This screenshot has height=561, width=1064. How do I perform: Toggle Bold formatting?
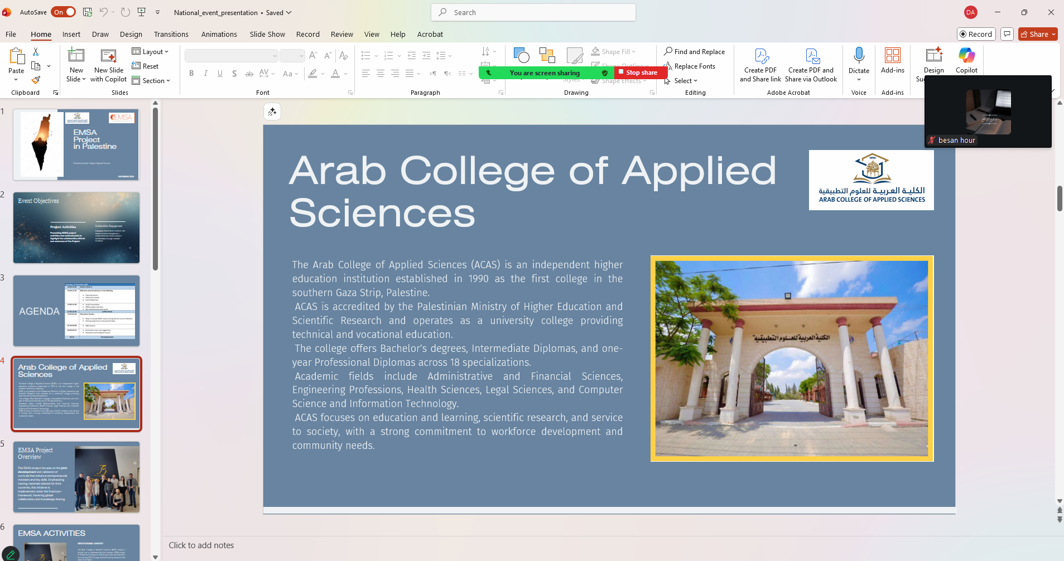[x=191, y=74]
